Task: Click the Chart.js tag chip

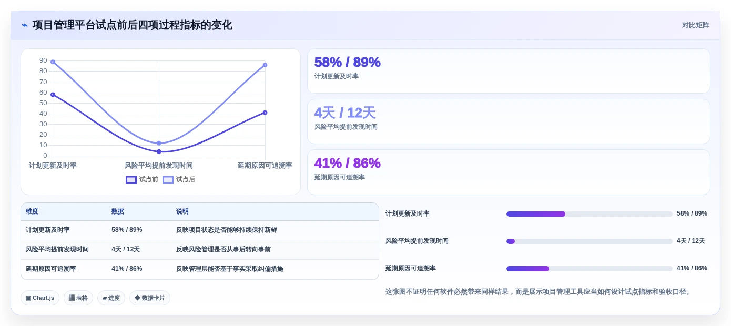Action: (40, 298)
